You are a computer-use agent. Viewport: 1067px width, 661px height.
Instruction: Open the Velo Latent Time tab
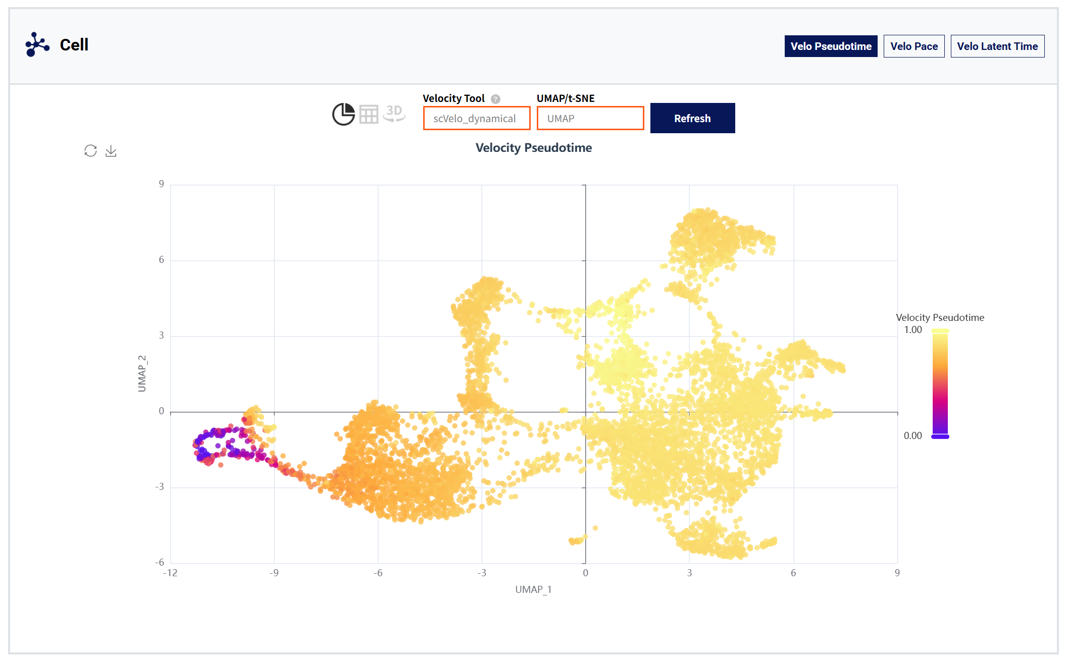pyautogui.click(x=997, y=46)
